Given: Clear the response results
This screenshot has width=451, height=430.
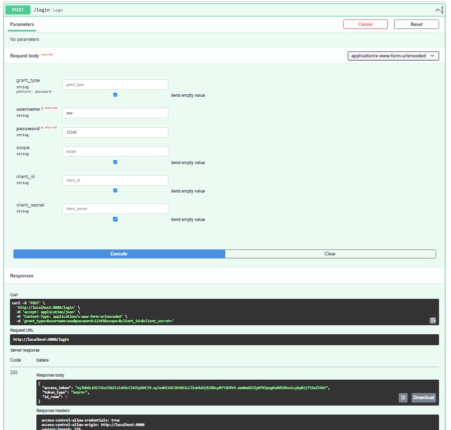Looking at the screenshot, I should click(x=330, y=254).
